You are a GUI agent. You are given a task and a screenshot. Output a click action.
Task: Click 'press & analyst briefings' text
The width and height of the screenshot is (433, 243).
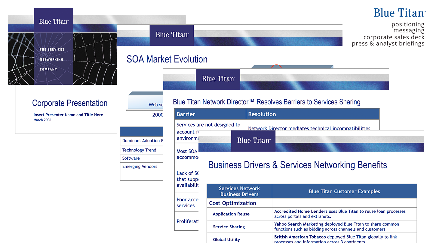coord(388,43)
